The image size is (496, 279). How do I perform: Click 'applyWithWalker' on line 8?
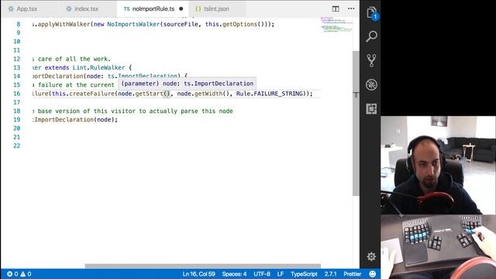pyautogui.click(x=64, y=24)
